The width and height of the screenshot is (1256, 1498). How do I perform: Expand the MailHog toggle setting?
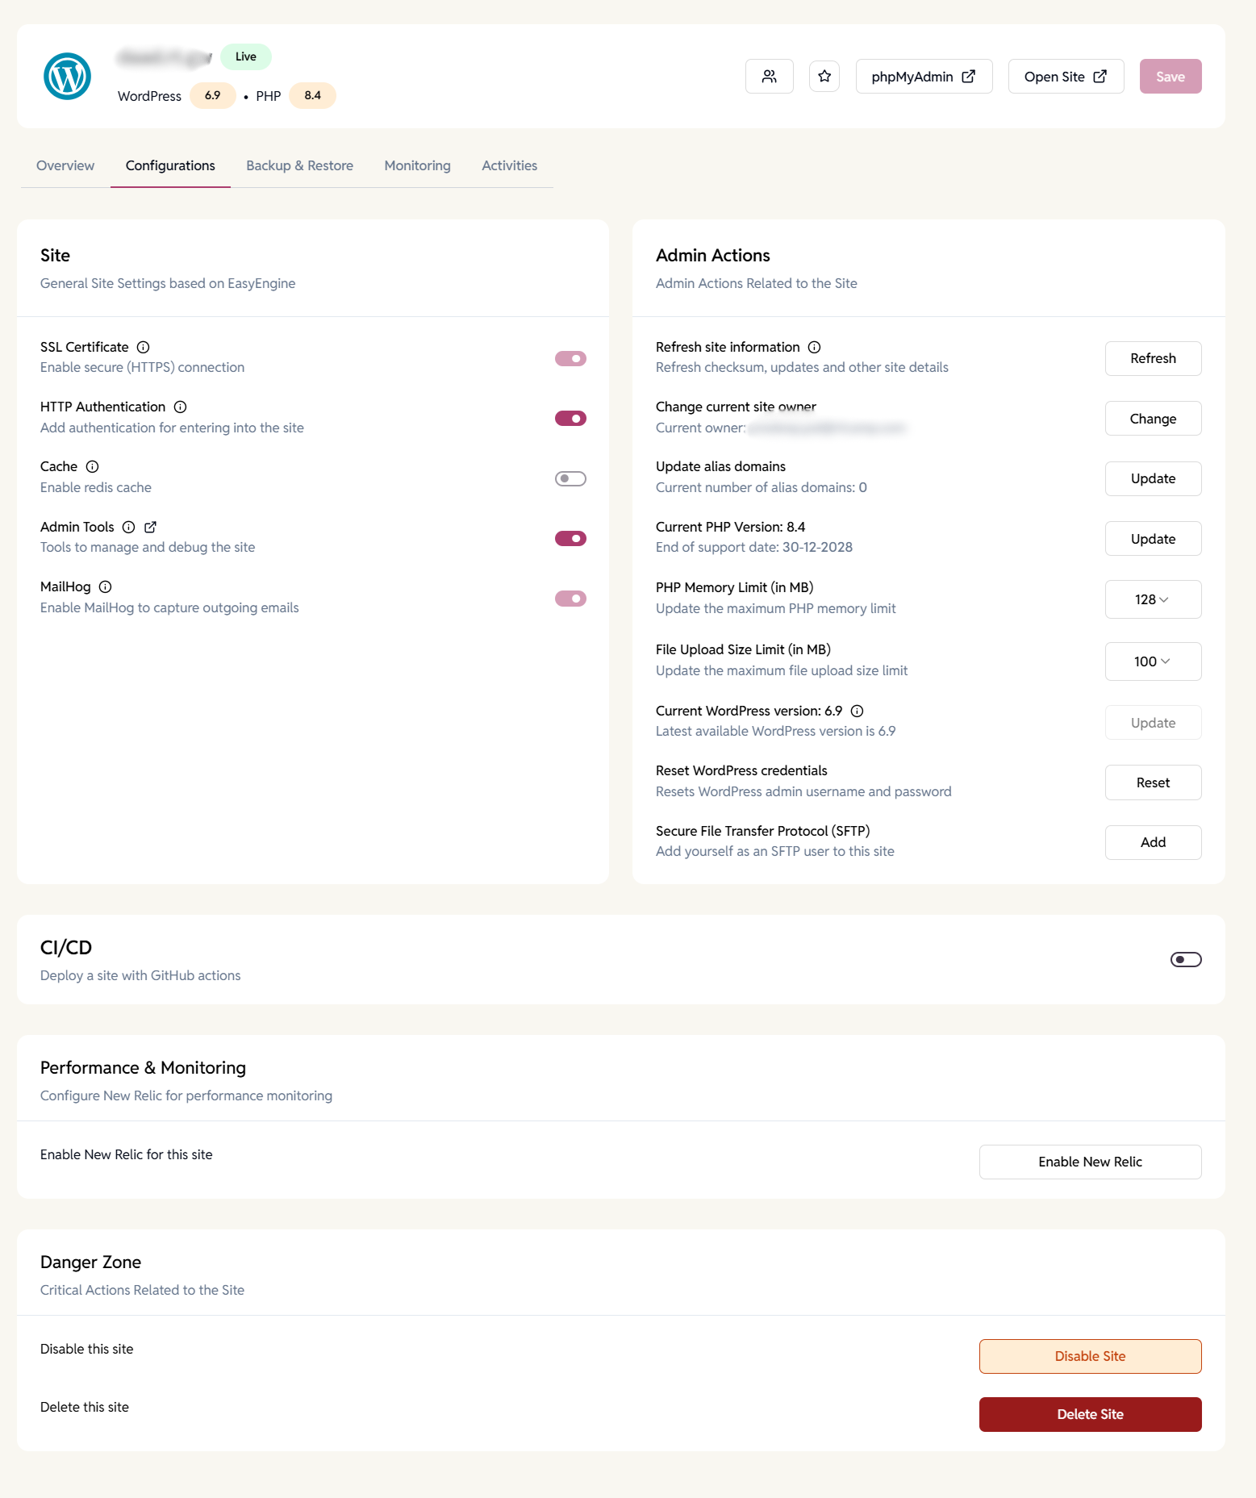(x=570, y=599)
